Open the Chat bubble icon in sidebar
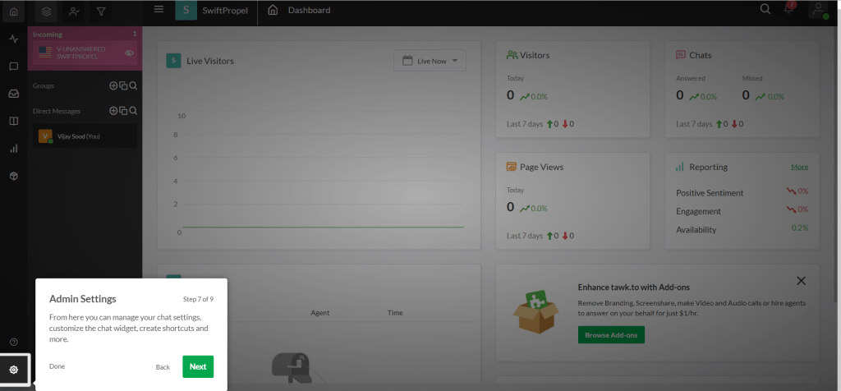This screenshot has height=391, width=841. point(14,67)
